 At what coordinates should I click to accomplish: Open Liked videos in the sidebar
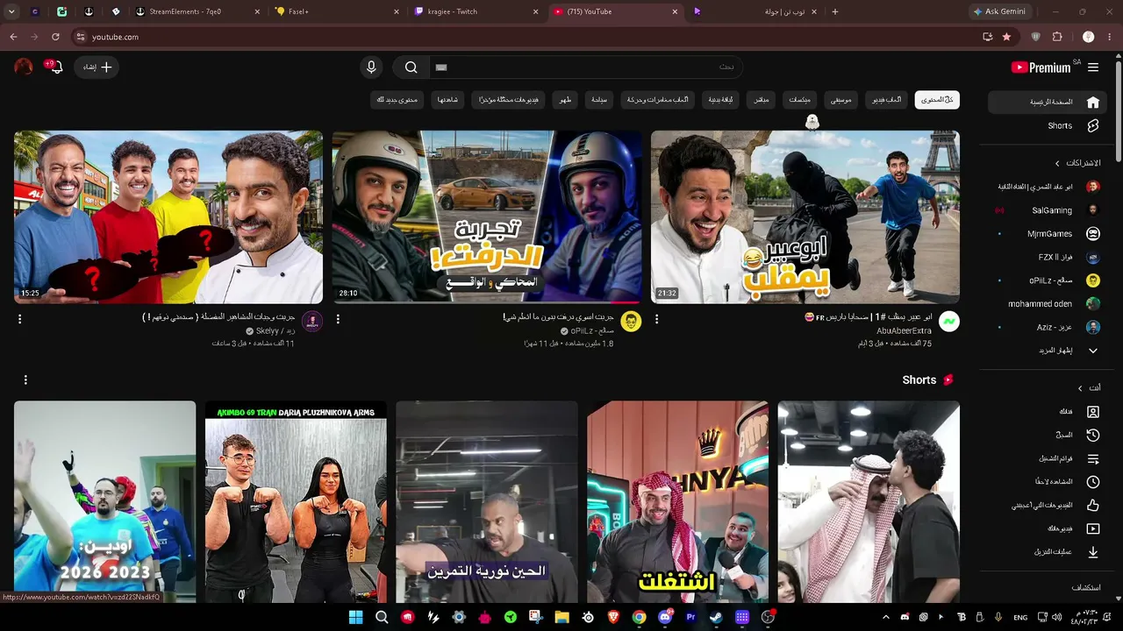tap(1049, 505)
